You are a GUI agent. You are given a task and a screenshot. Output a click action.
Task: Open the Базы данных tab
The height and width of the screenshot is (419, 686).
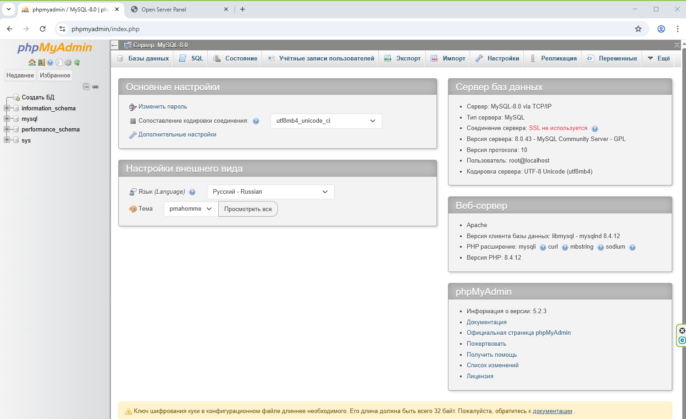[x=143, y=58]
